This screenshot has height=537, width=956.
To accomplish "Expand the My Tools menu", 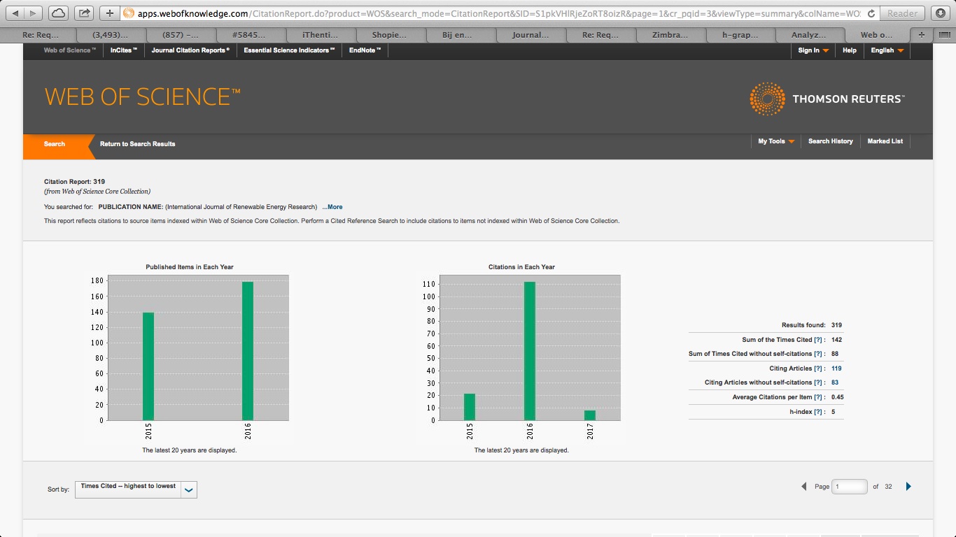I will (x=776, y=141).
